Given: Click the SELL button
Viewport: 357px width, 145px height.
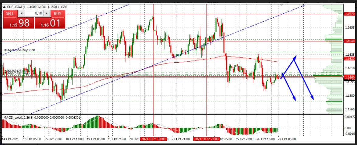Looking at the screenshot, I should pyautogui.click(x=10, y=13).
